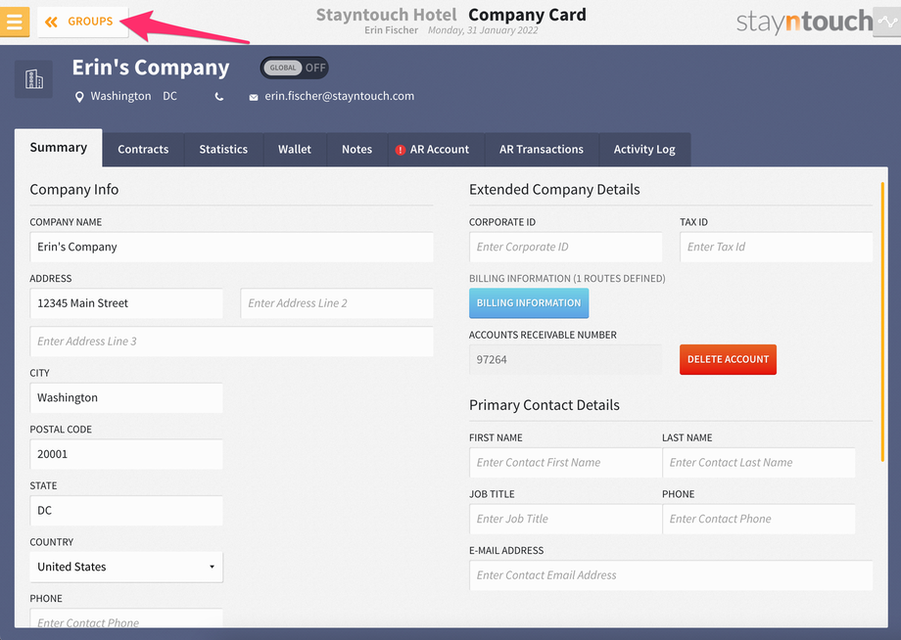
Task: Open the AR Account tab
Action: coord(436,150)
